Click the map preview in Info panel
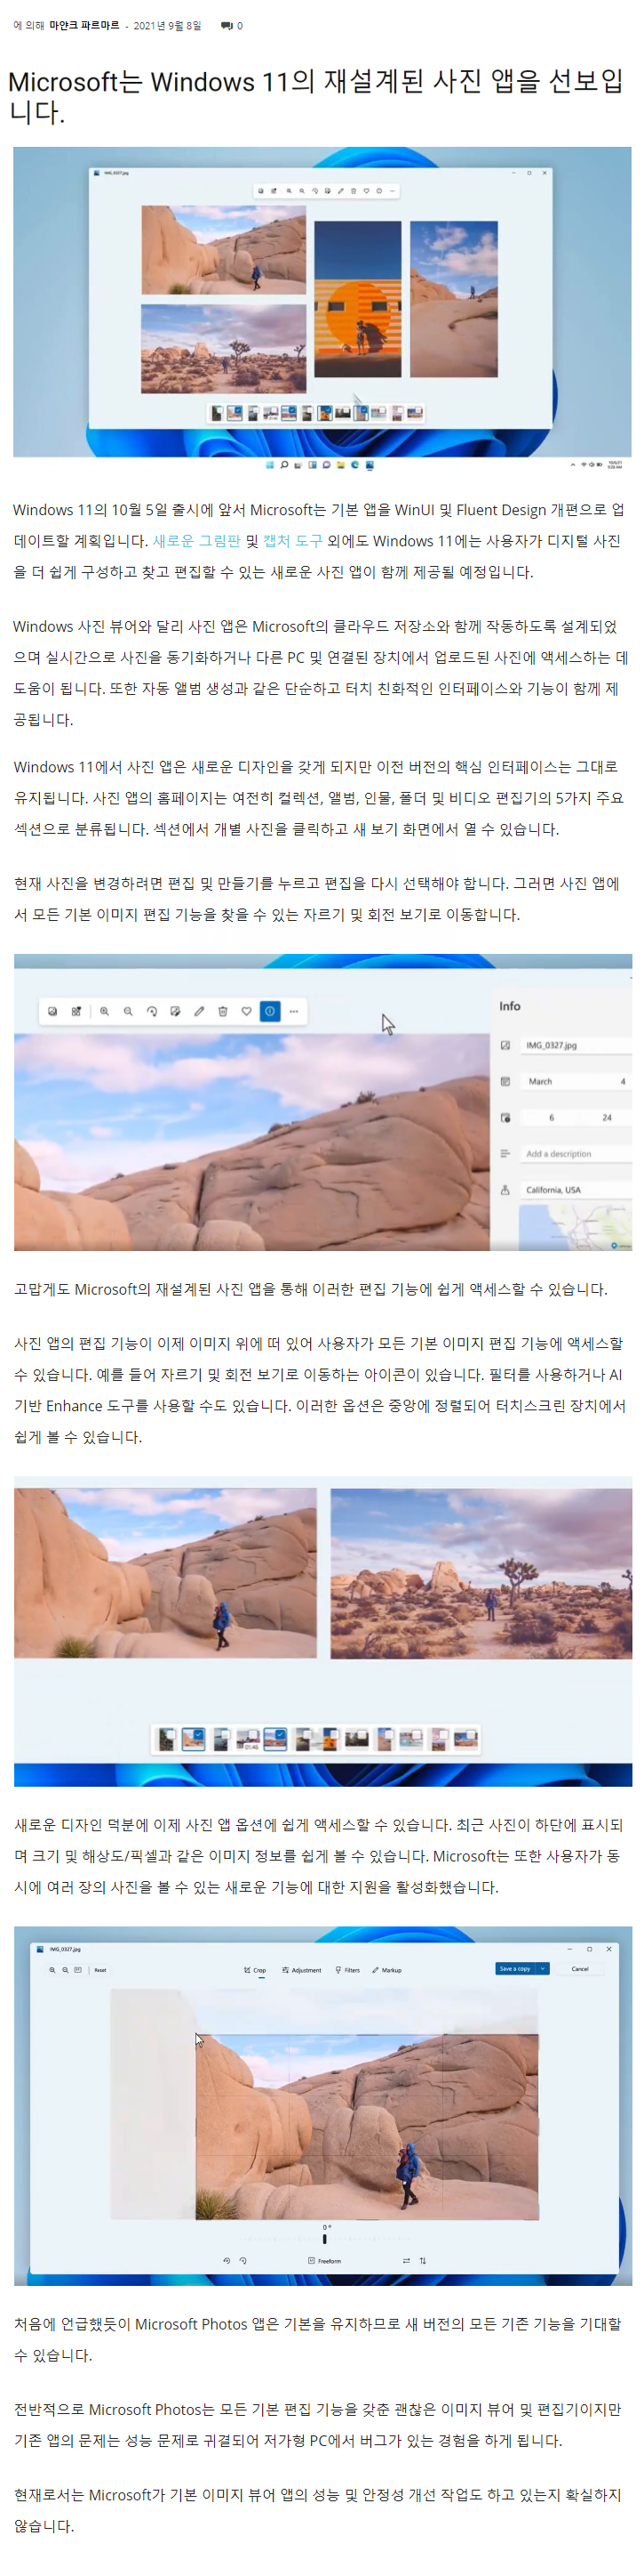This screenshot has height=2576, width=644. [x=576, y=1226]
